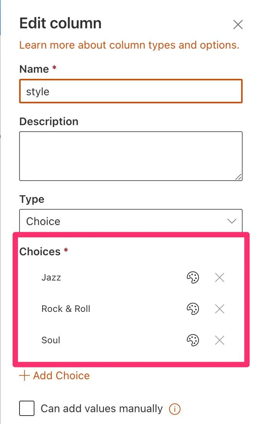Open color palette for Jazz choice
The width and height of the screenshot is (261, 424).
193,277
